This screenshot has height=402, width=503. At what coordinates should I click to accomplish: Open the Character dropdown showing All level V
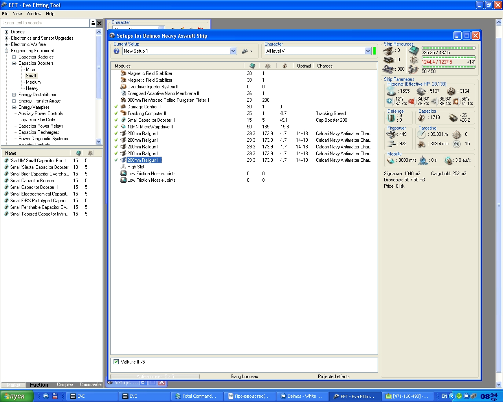click(x=368, y=51)
